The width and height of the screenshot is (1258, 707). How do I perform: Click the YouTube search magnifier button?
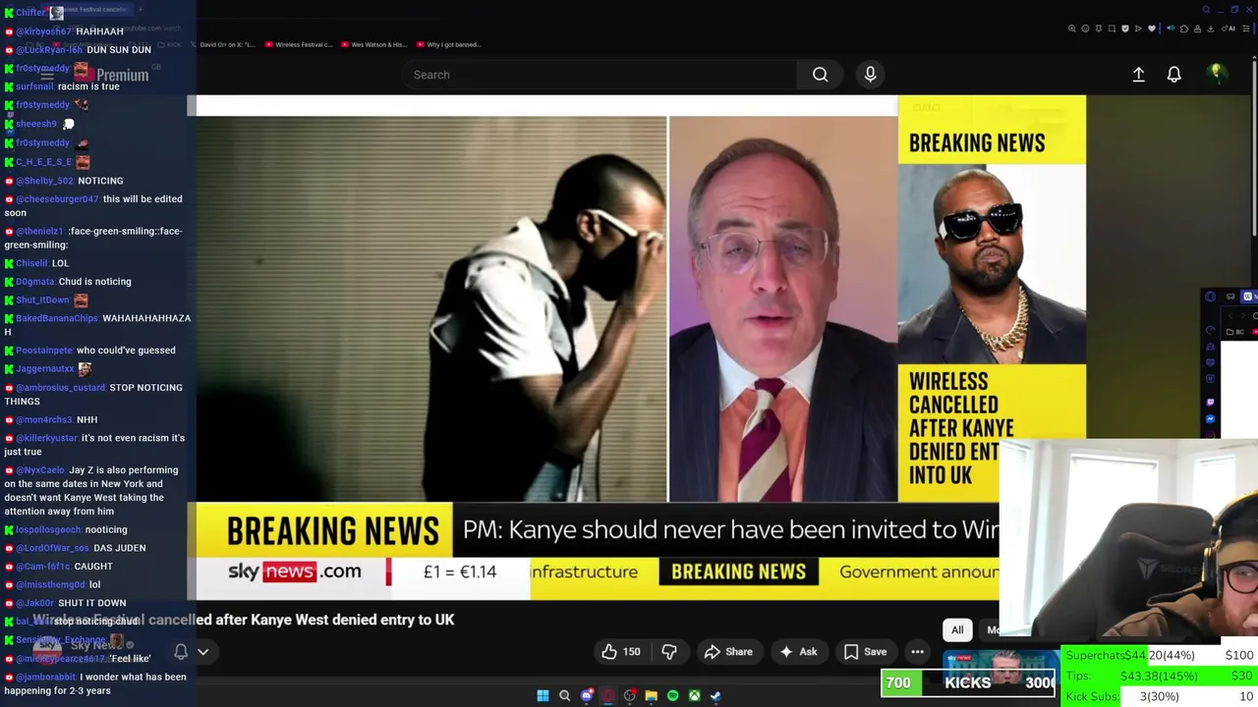(x=820, y=75)
